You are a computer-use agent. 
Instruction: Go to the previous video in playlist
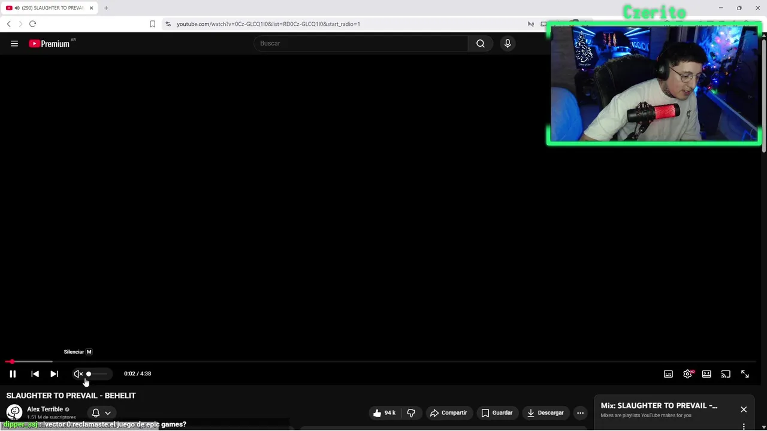(x=35, y=374)
